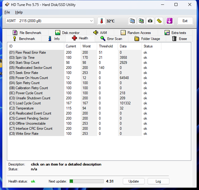Switch to the Info tab
Image resolution: width=199 pixels, height=190 pixels.
coord(54,39)
